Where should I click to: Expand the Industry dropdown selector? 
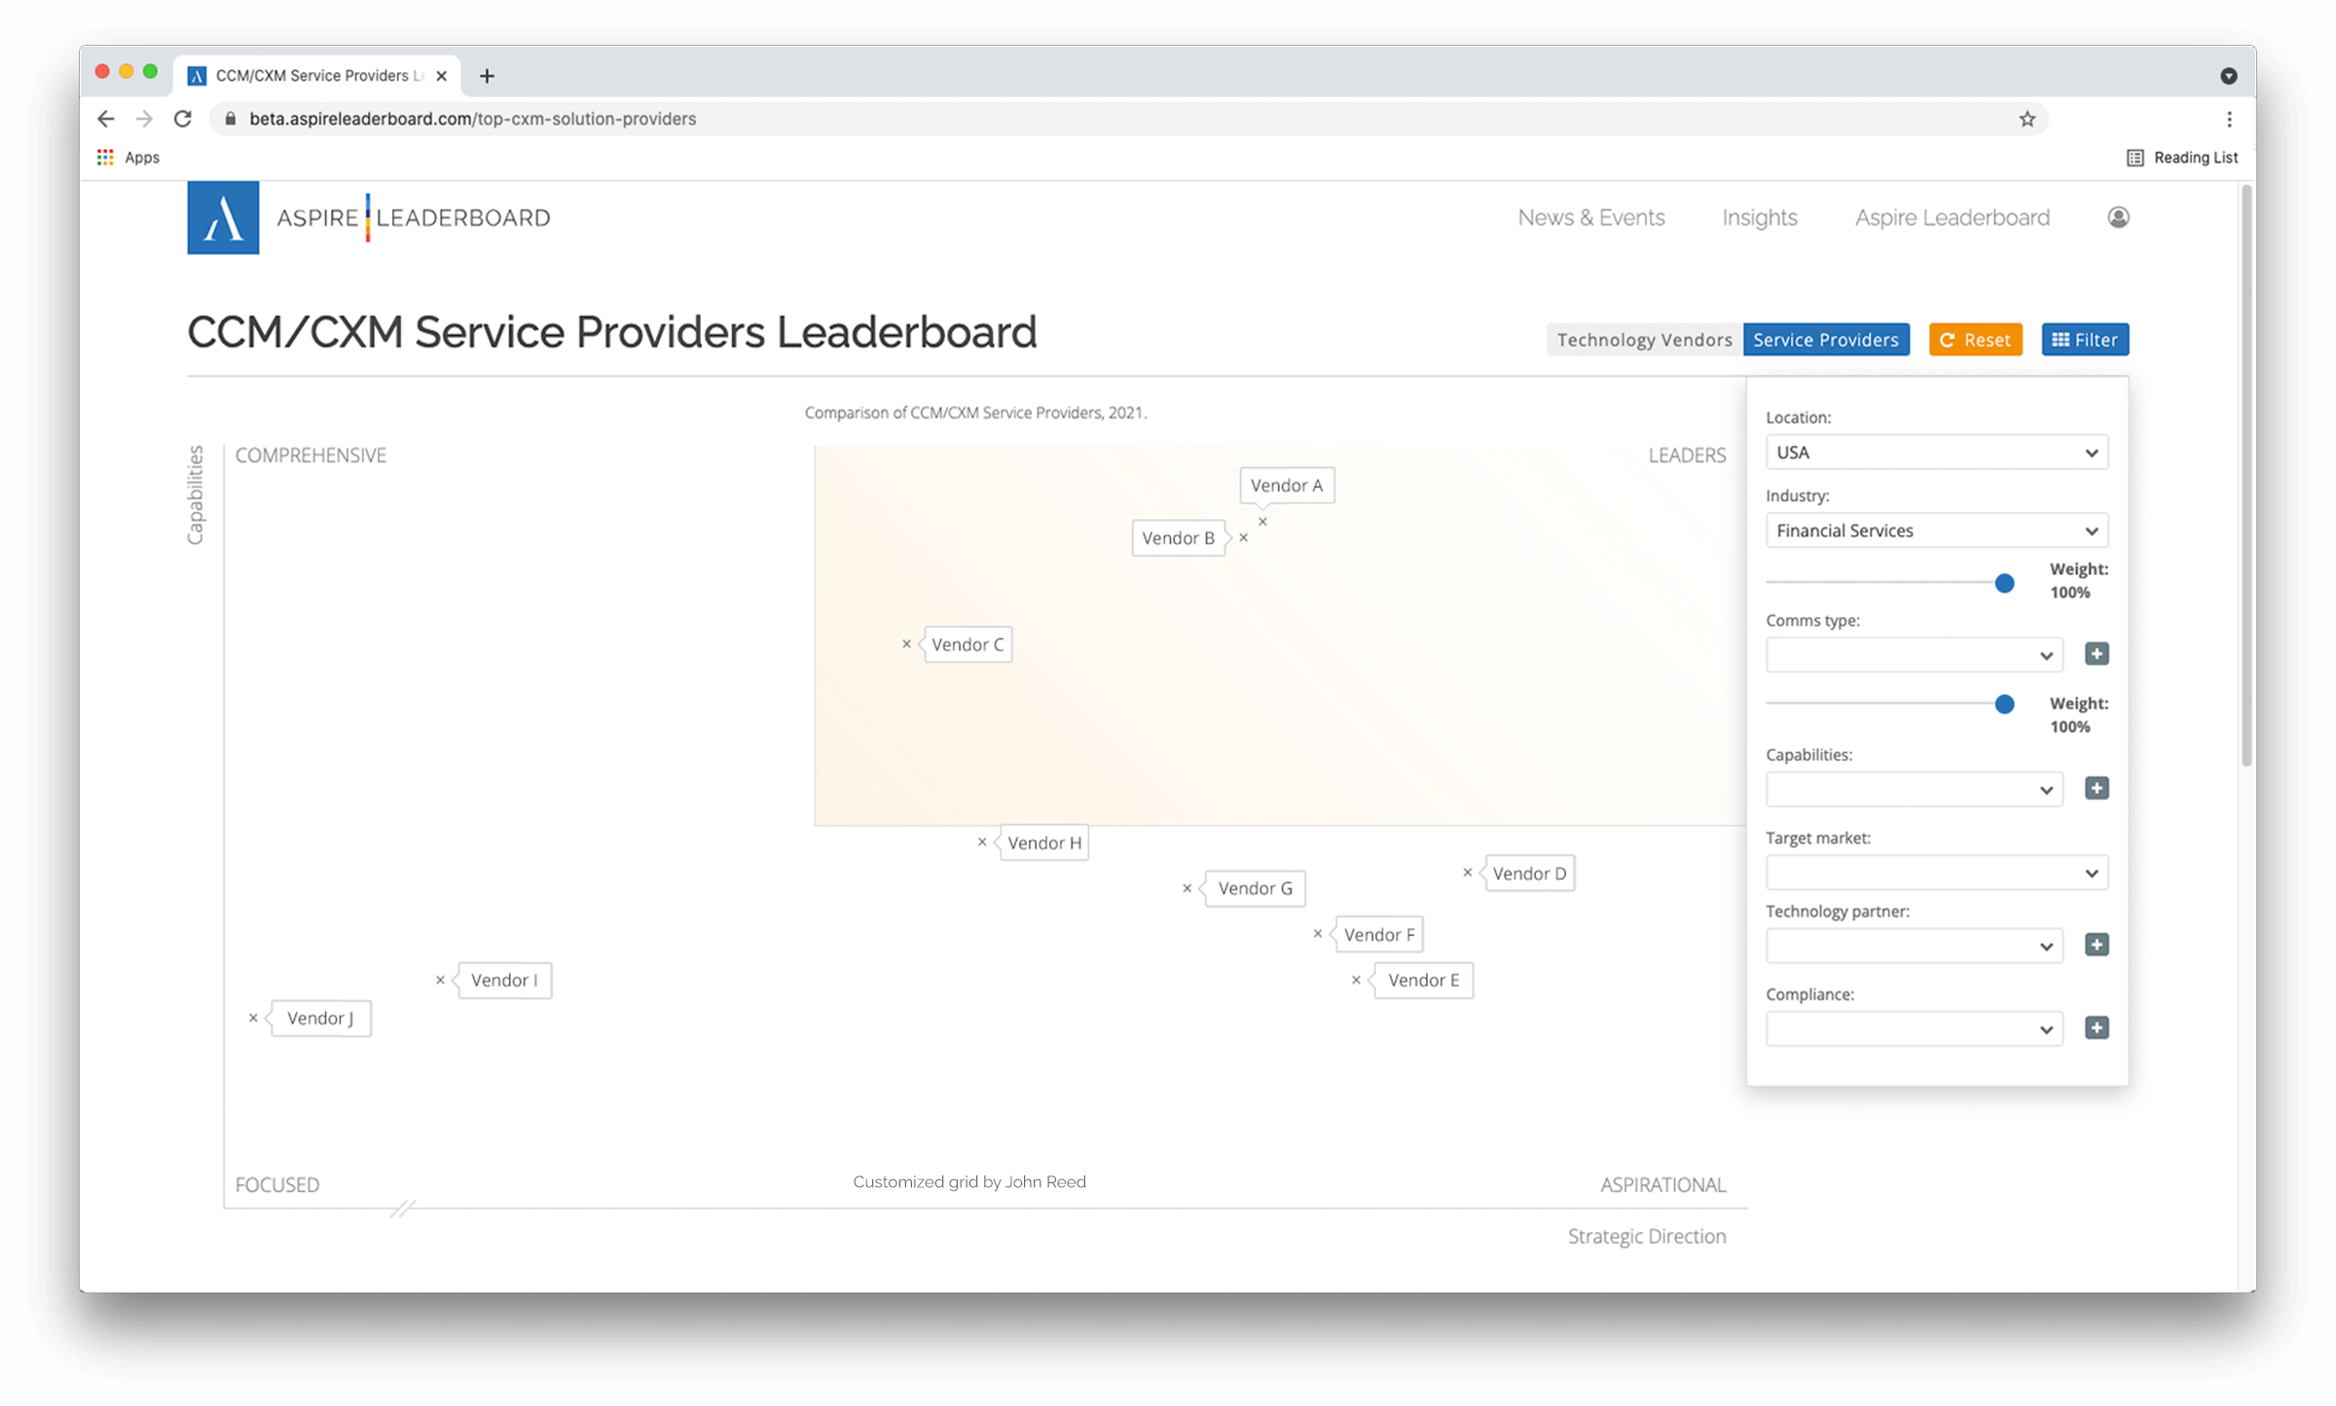(1936, 530)
